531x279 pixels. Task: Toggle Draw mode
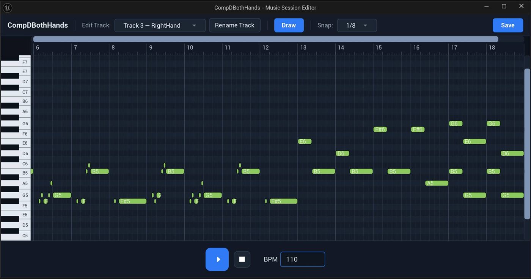(x=289, y=25)
